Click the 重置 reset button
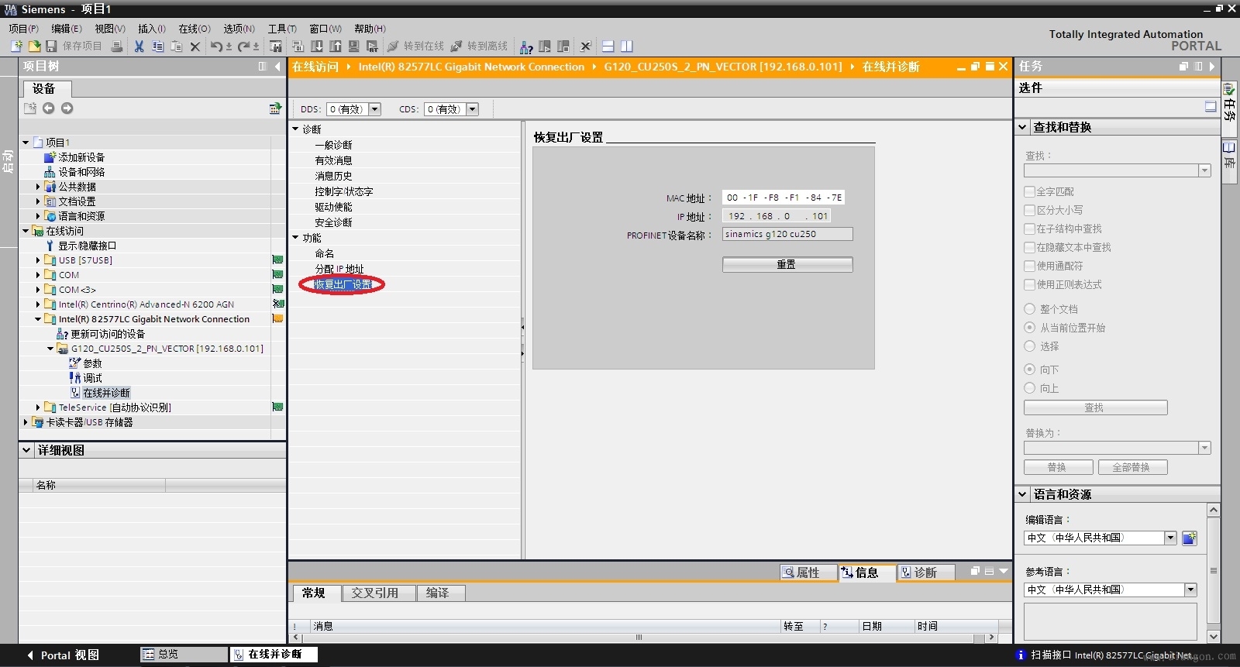This screenshot has height=667, width=1240. [787, 264]
